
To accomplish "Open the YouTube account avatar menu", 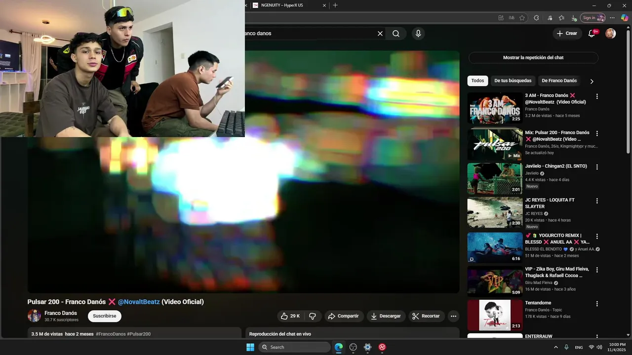I will [x=611, y=34].
